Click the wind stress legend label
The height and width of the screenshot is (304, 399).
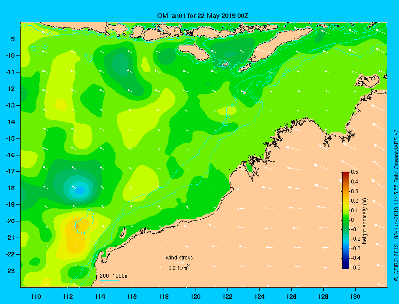pyautogui.click(x=179, y=258)
